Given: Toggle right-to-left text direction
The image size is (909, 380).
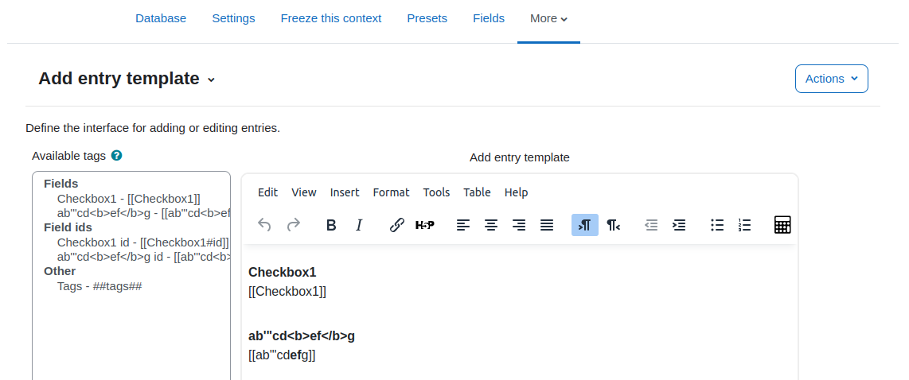Looking at the screenshot, I should (614, 225).
